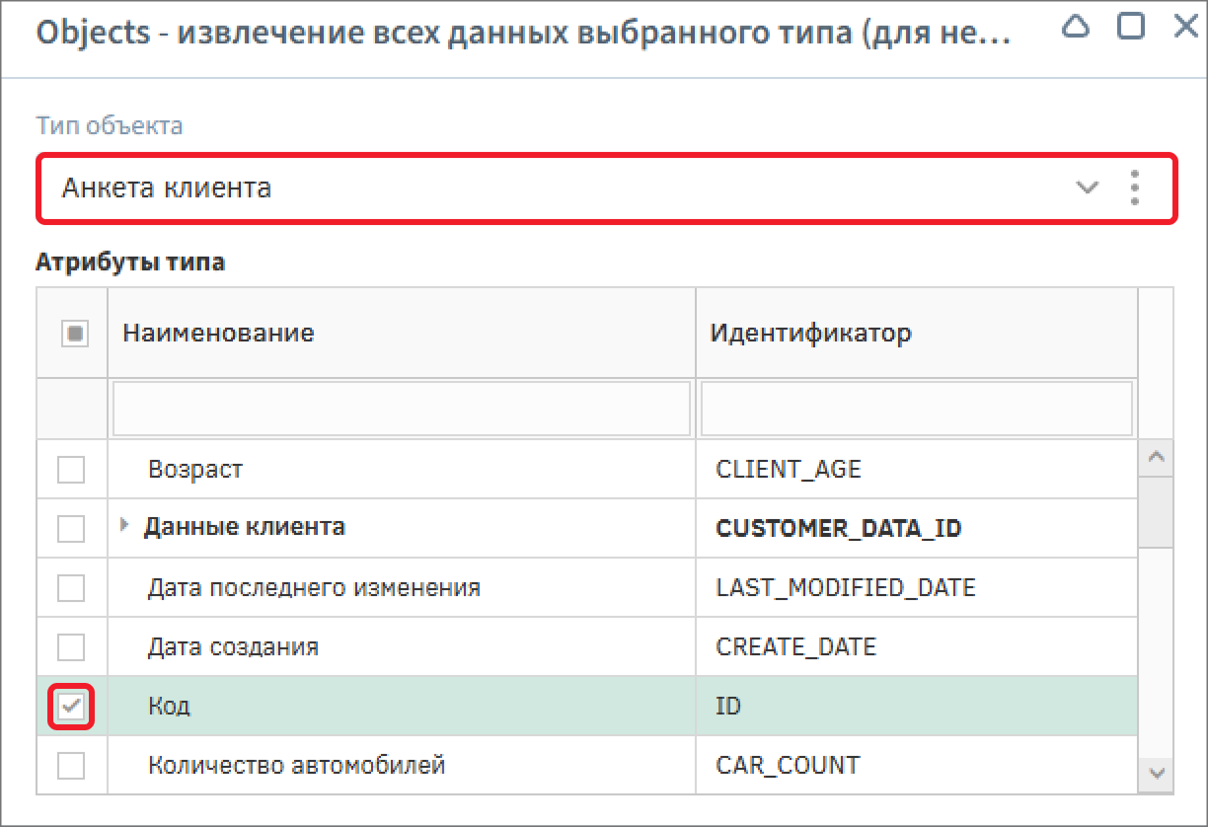This screenshot has height=827, width=1208.
Task: Uncheck the Код attribute checkbox
Action: 71,707
